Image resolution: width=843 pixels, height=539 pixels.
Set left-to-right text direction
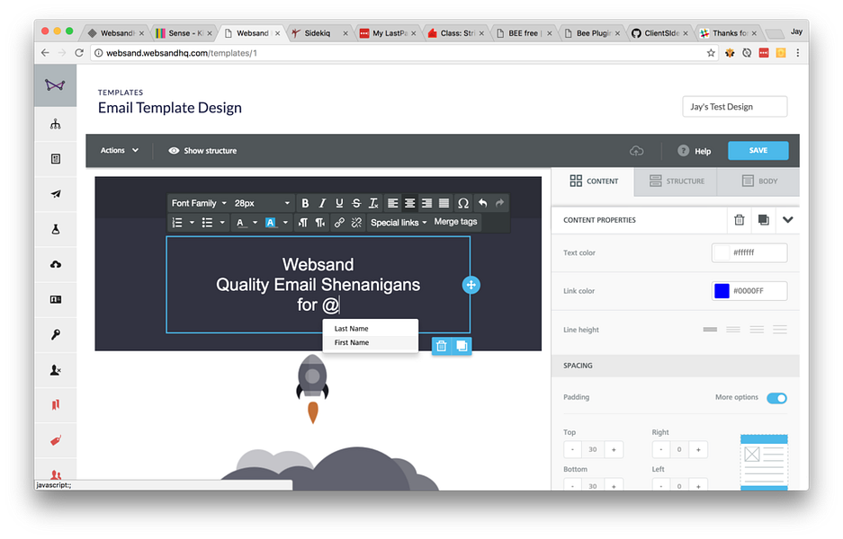pyautogui.click(x=303, y=222)
